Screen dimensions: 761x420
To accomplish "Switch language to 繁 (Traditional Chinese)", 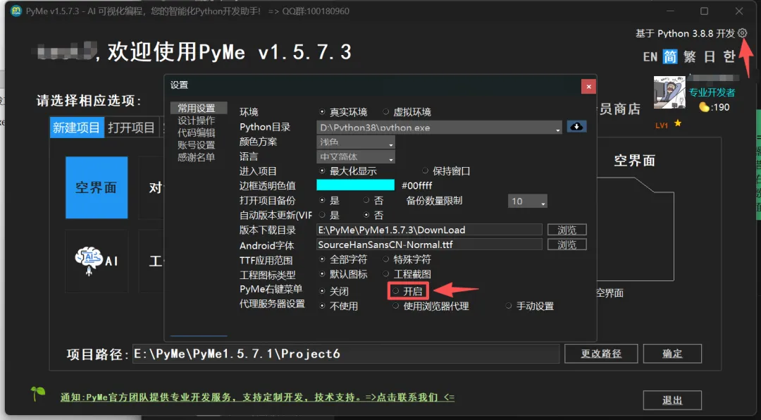I will (690, 57).
